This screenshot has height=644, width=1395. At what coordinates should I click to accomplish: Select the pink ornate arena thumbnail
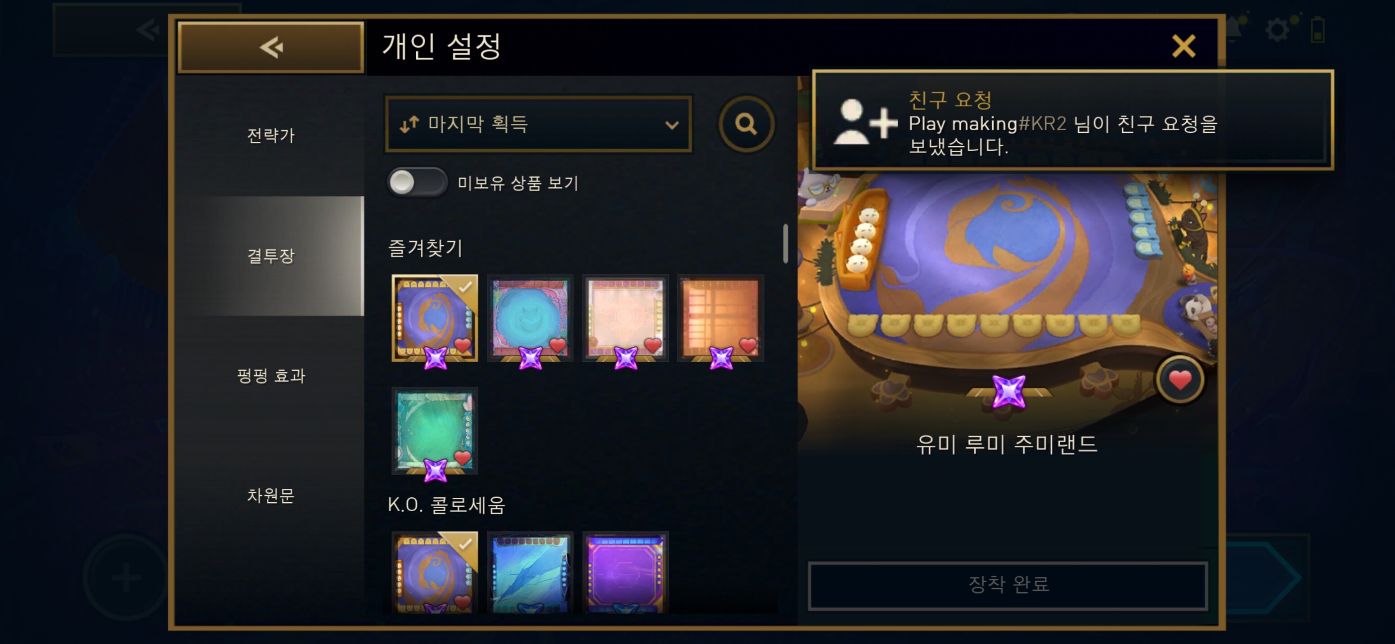click(625, 318)
